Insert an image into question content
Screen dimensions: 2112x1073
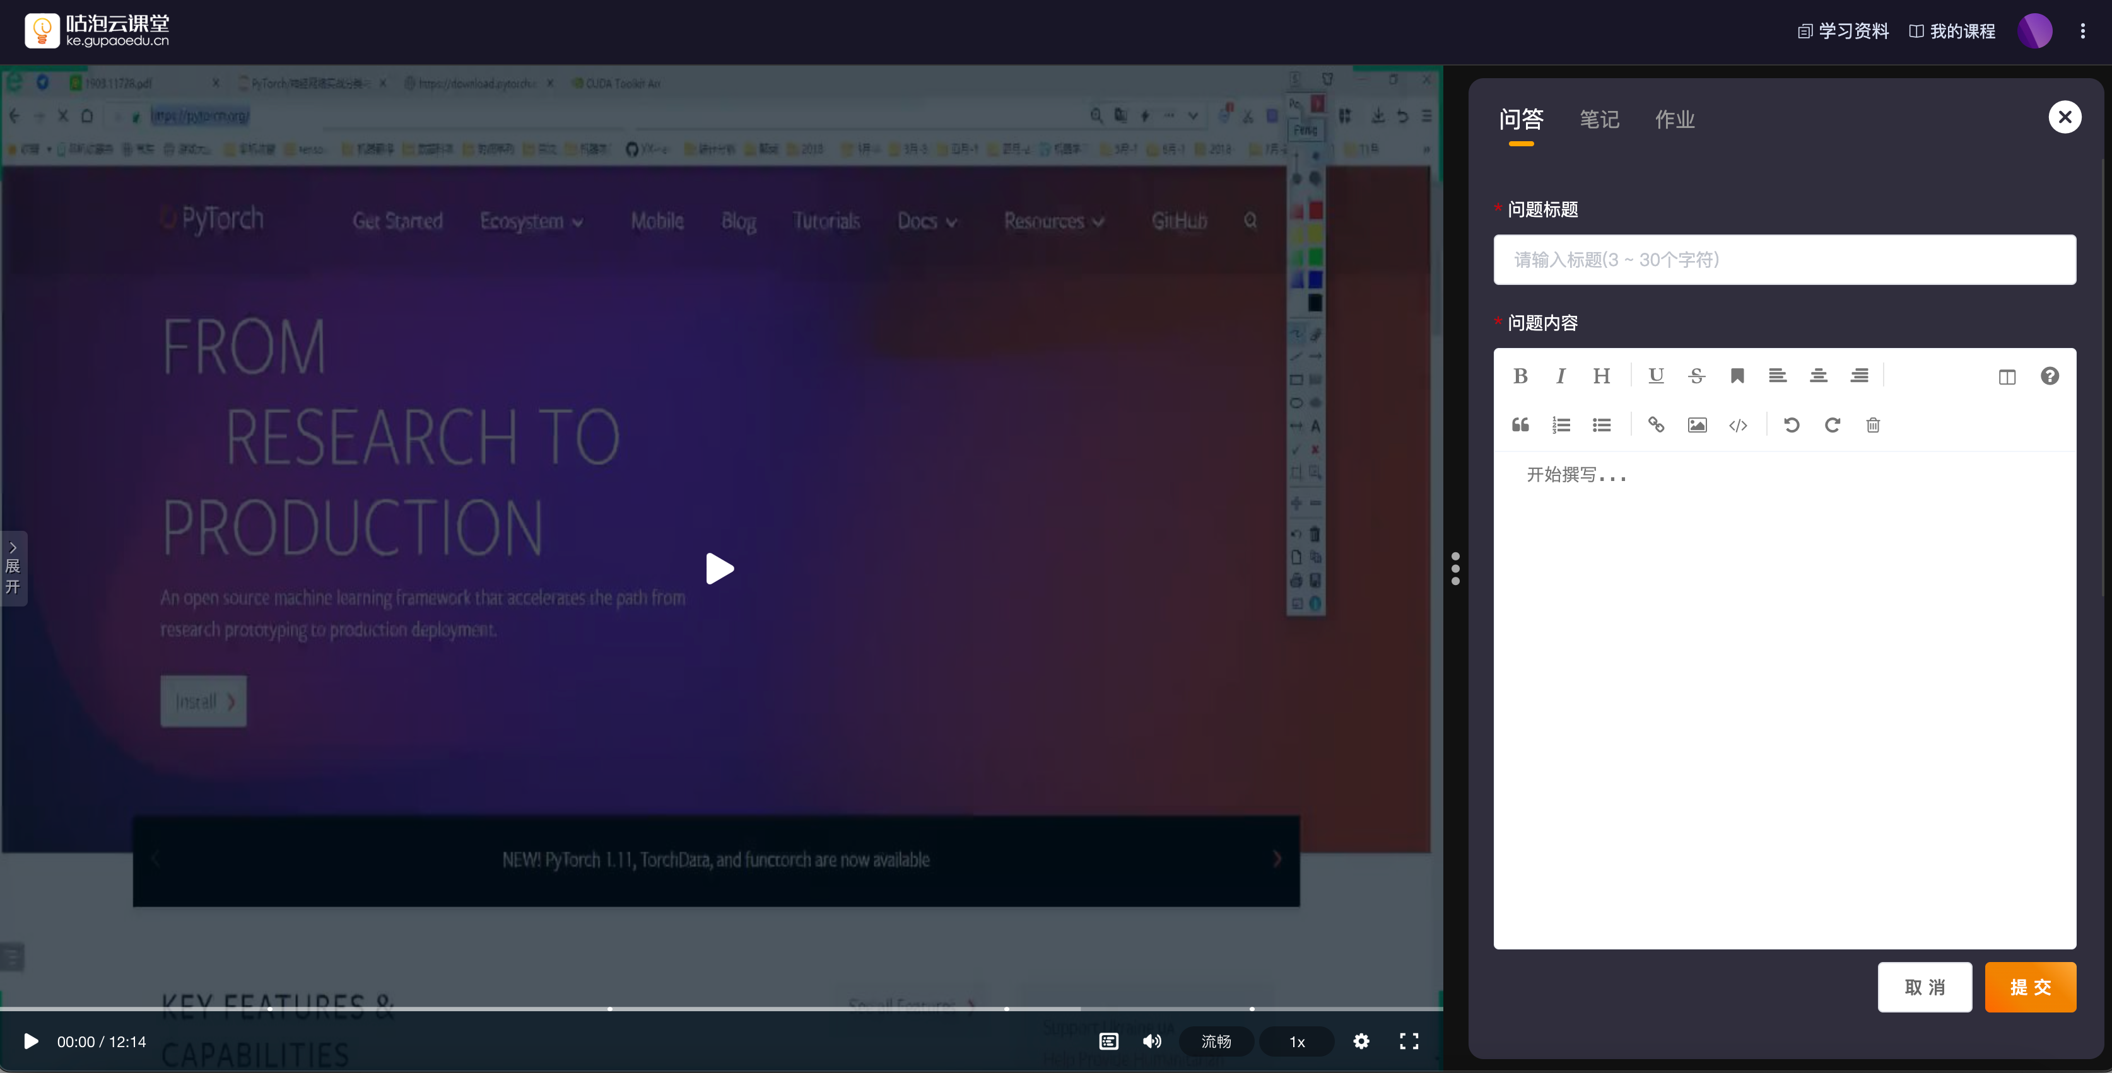click(x=1697, y=425)
